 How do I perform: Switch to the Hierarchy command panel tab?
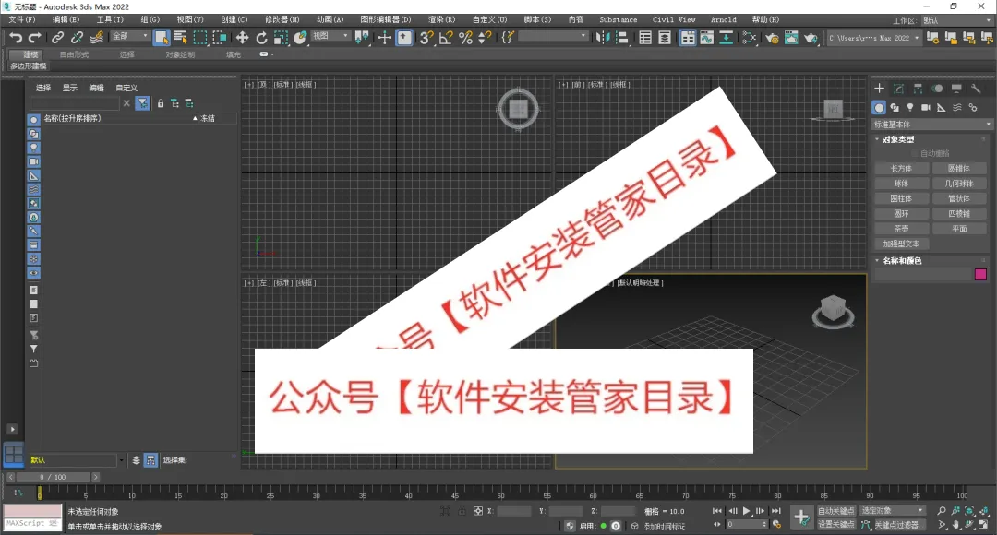click(918, 89)
